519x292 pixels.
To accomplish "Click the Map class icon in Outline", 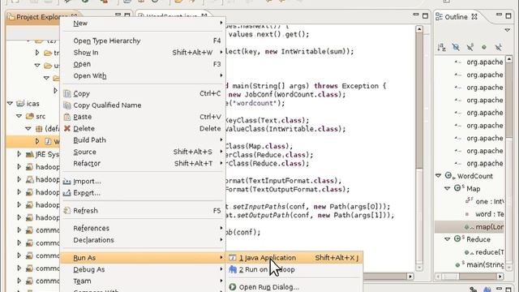I will 458,188.
